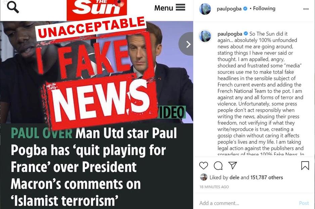Open the Menu label

[164, 8]
